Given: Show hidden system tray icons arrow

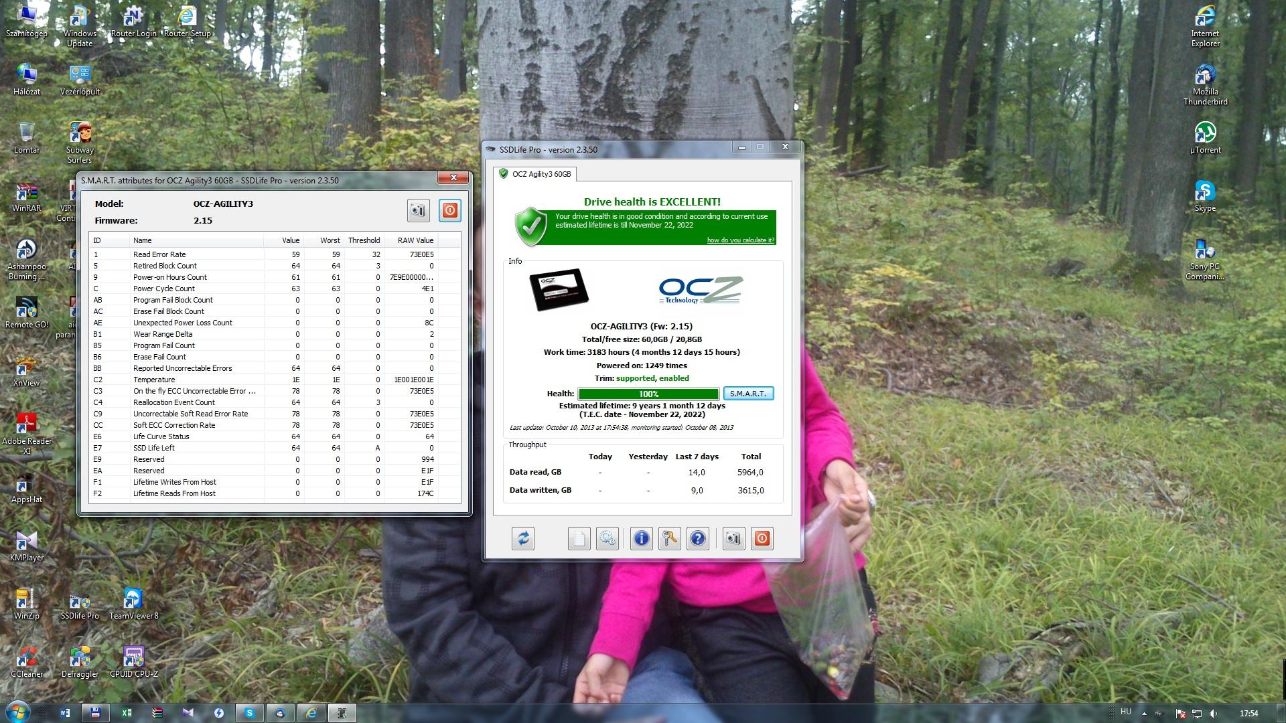Looking at the screenshot, I should tap(1143, 714).
